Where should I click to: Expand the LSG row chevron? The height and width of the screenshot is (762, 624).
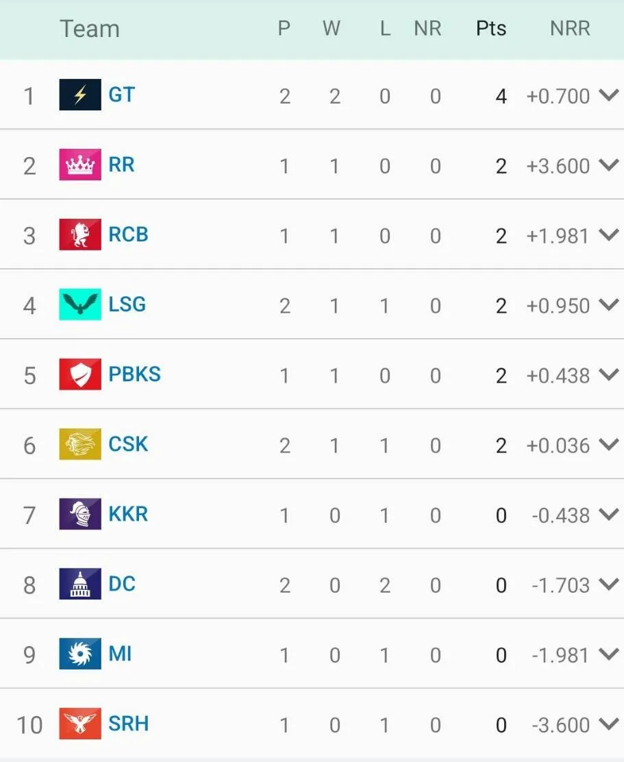click(x=608, y=305)
